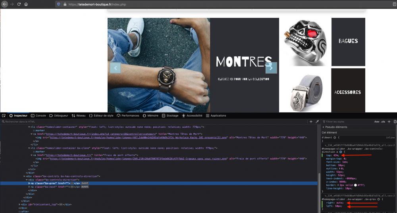Expand the a.bx-next node
Screen dimensions: 397x213
(x=29, y=187)
